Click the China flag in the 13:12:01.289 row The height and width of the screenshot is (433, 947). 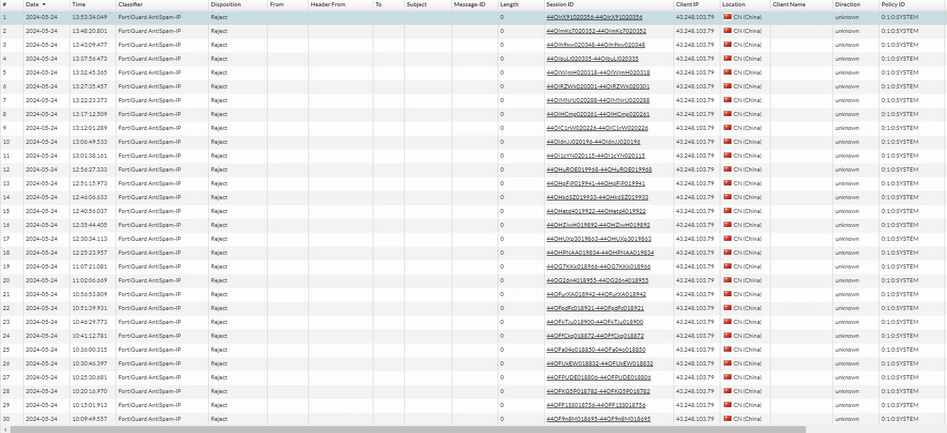pyautogui.click(x=727, y=128)
